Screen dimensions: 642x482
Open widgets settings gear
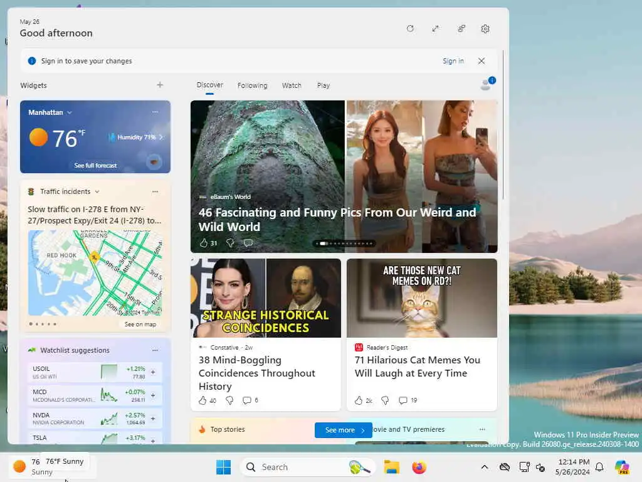tap(485, 29)
